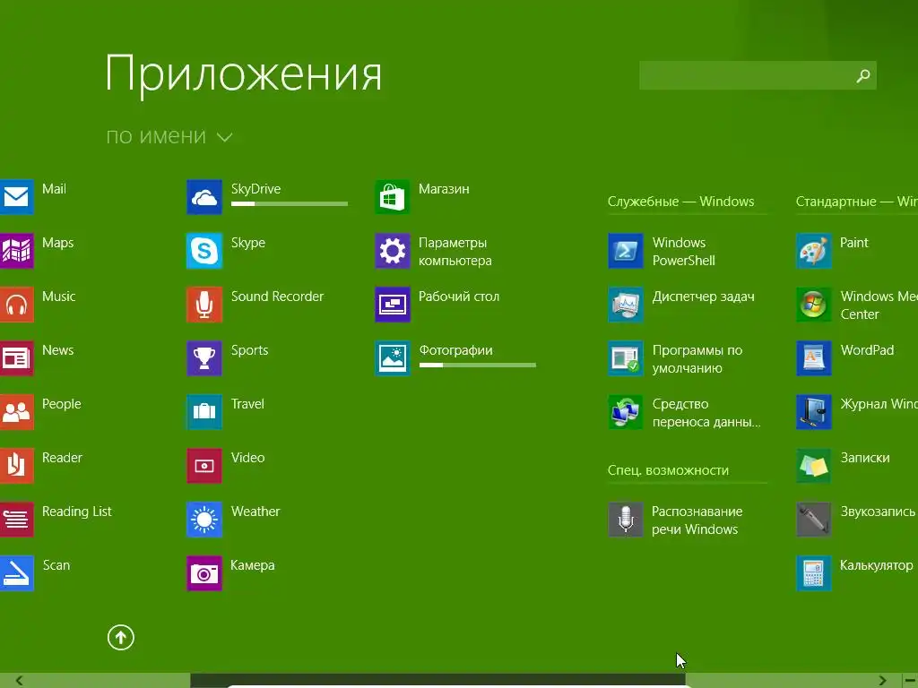Open the Журнал Windows icon
This screenshot has height=688, width=918.
pyautogui.click(x=814, y=412)
